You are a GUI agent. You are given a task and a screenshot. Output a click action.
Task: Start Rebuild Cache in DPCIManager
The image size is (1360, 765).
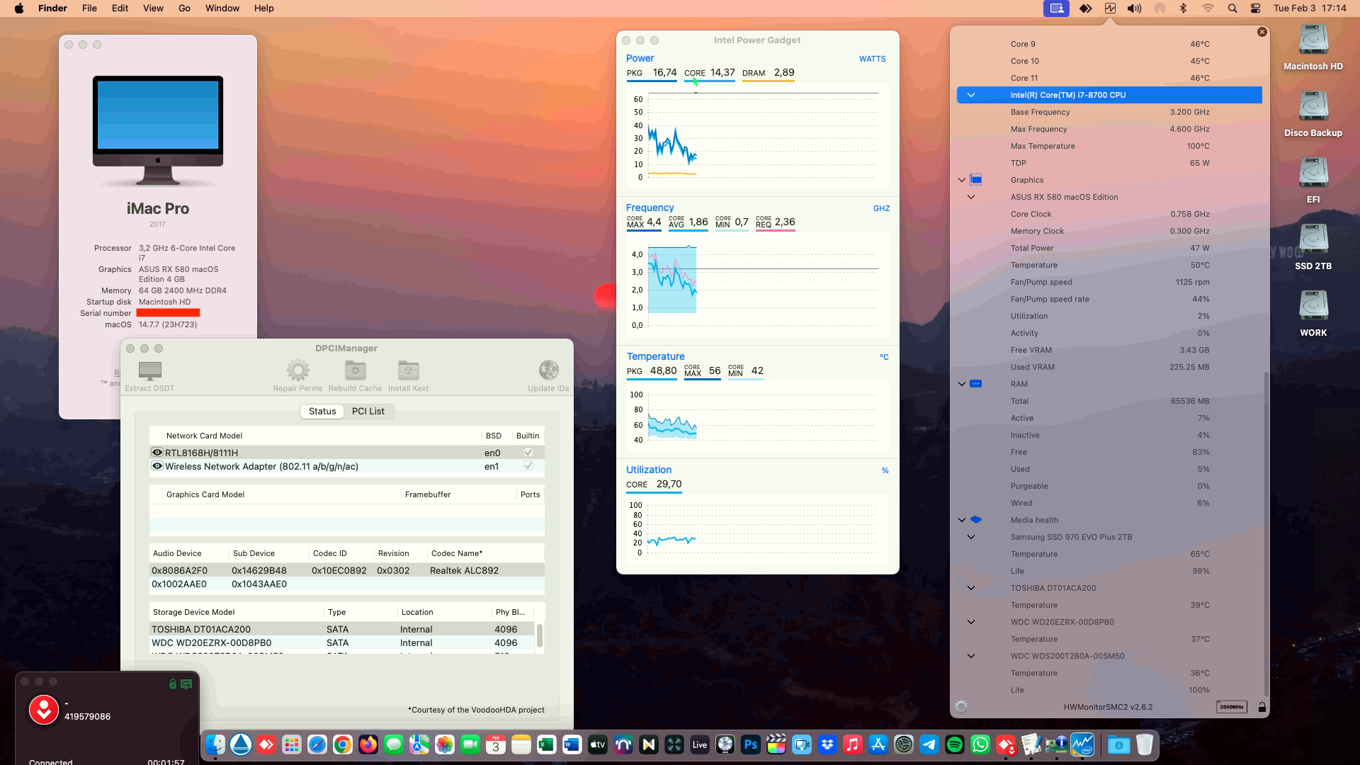click(355, 376)
